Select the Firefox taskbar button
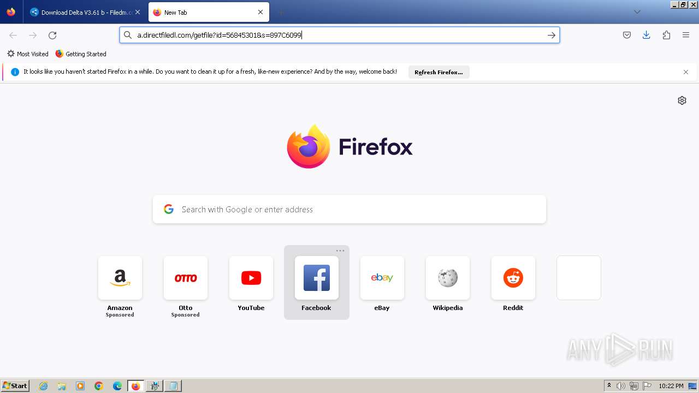The image size is (699, 393). click(x=136, y=386)
